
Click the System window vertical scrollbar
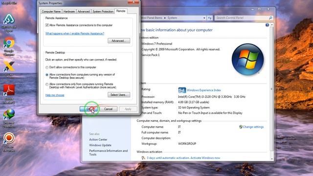click(x=271, y=89)
